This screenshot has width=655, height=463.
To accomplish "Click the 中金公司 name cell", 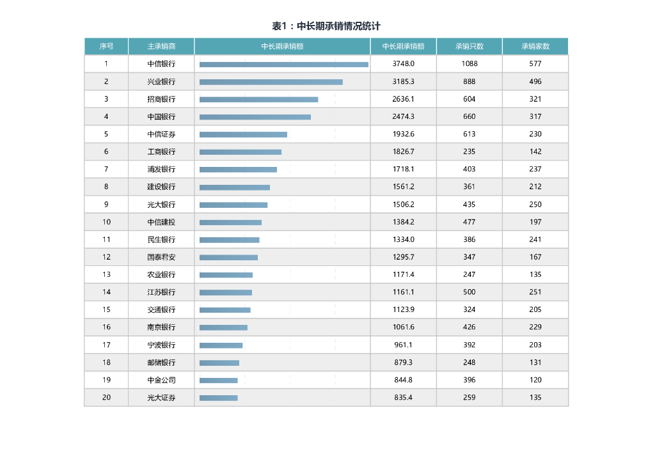I will click(x=161, y=380).
